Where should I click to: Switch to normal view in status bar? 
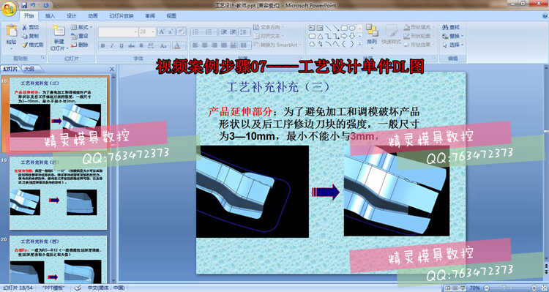[x=448, y=288]
